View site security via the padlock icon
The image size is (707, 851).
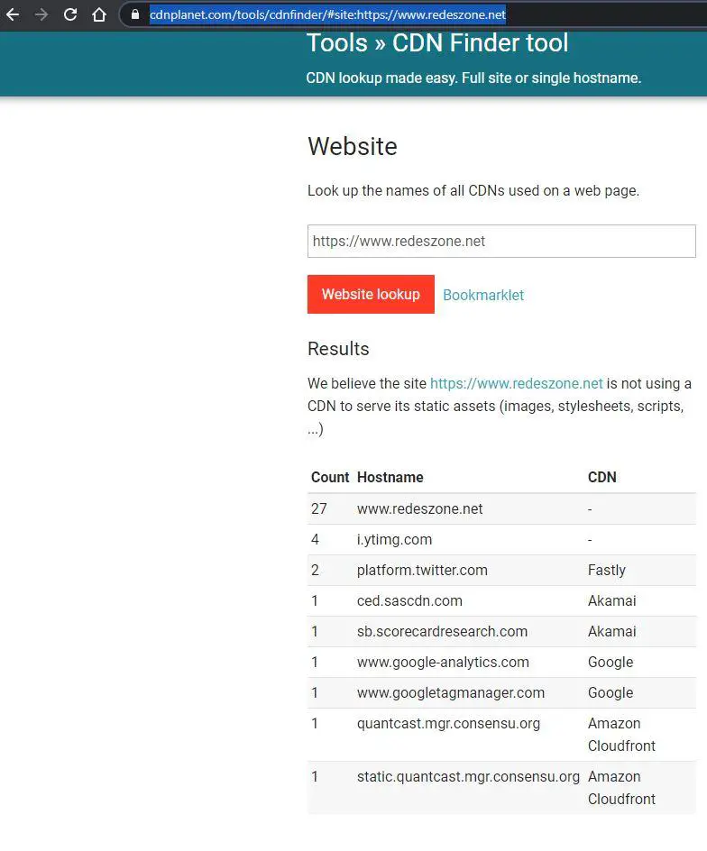tap(135, 14)
